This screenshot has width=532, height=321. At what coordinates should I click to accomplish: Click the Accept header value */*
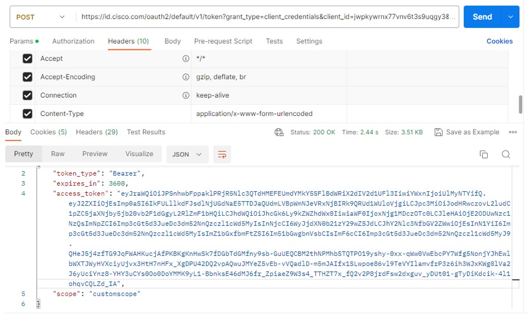[x=201, y=59]
